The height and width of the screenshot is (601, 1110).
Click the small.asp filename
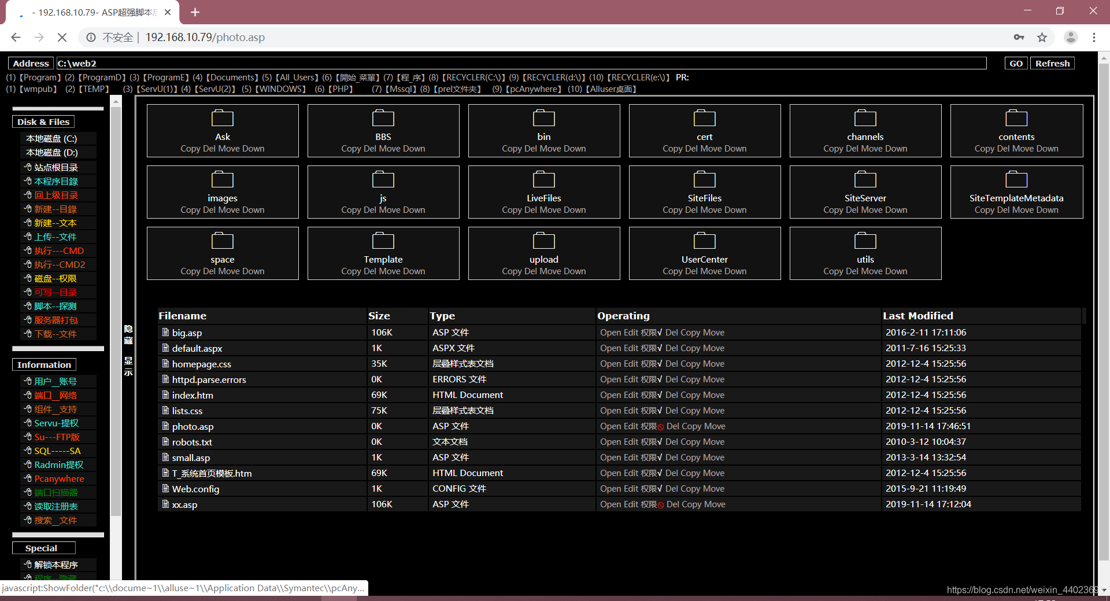[191, 458]
